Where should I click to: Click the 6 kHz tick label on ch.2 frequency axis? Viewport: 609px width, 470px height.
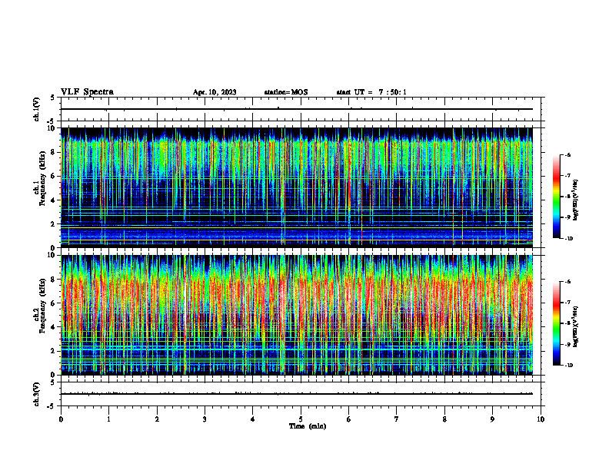tap(53, 303)
